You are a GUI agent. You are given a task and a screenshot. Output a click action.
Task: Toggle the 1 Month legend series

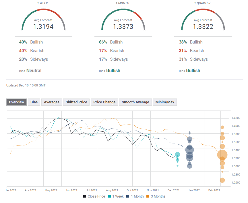tap(137, 196)
